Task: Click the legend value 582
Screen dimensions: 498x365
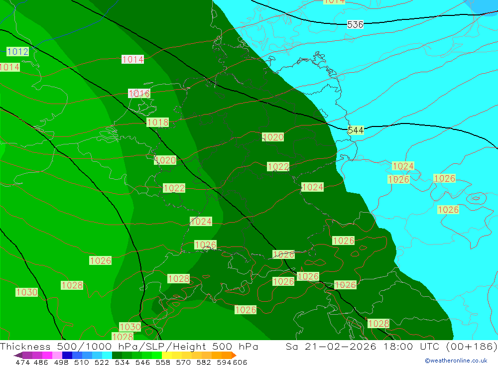Action: [204, 362]
